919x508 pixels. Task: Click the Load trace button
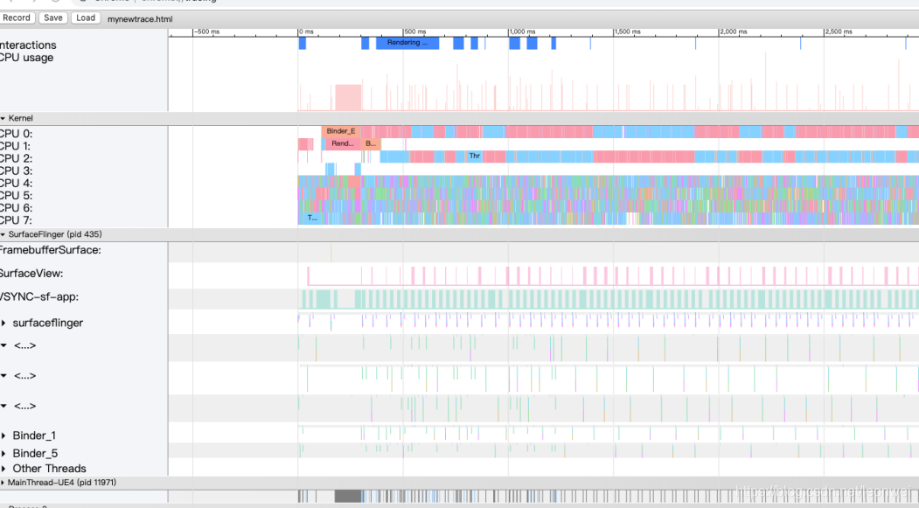click(x=86, y=17)
